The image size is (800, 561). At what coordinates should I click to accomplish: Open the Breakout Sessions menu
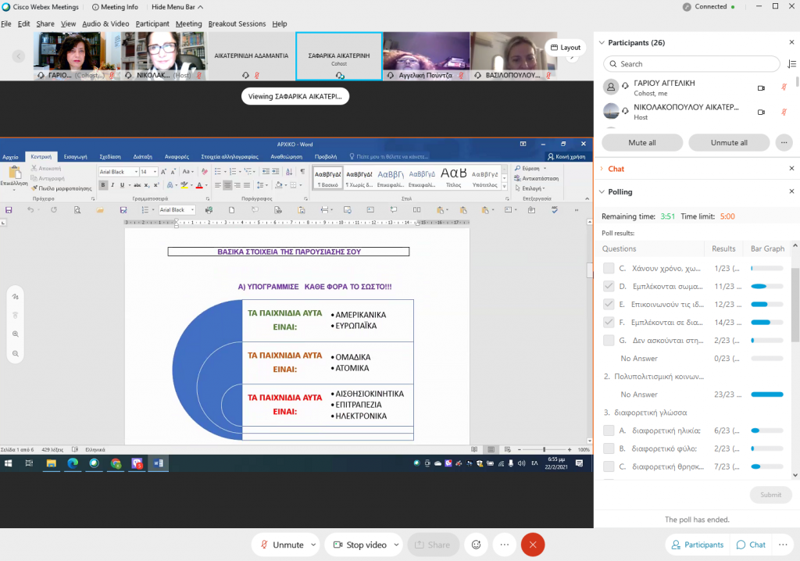[237, 24]
